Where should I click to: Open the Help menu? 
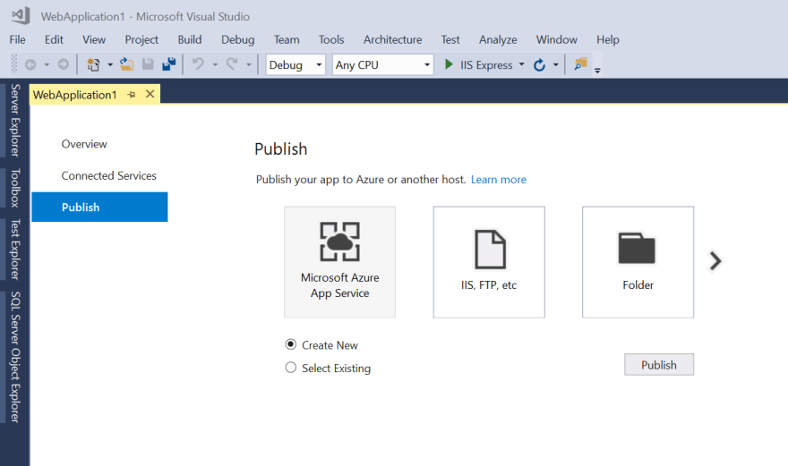(x=608, y=39)
